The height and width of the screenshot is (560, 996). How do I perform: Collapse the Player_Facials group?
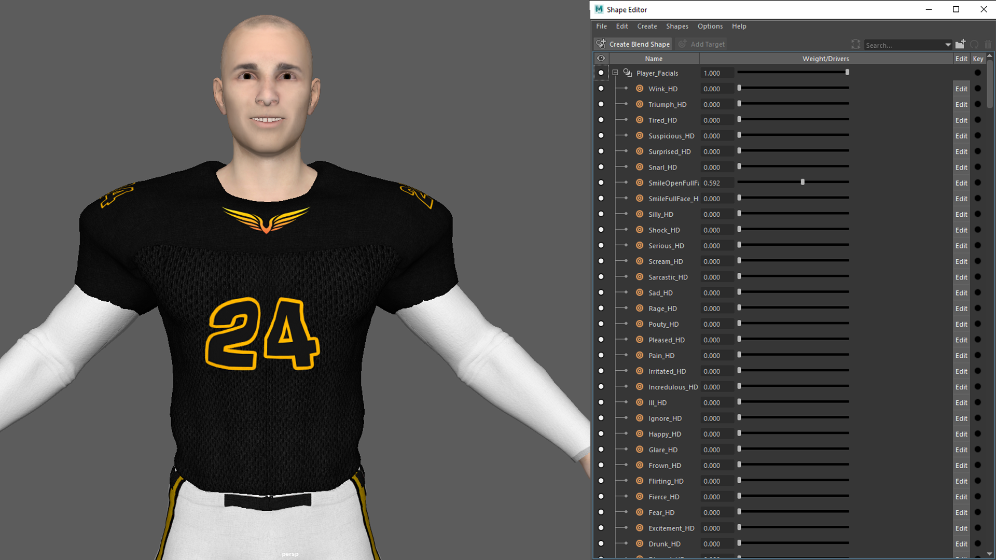[615, 73]
